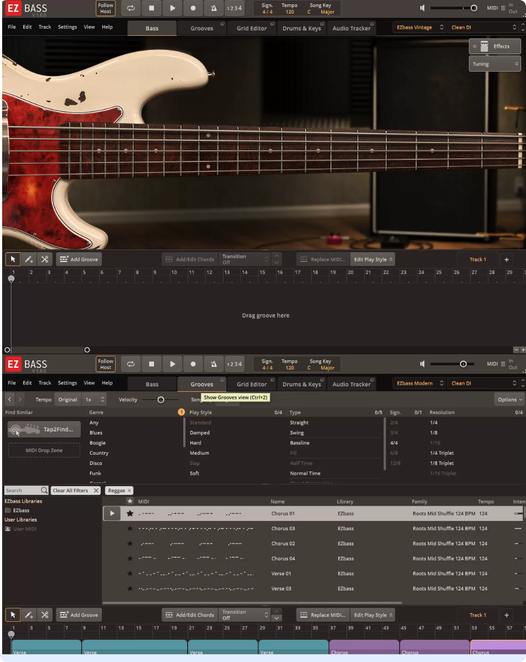Image resolution: width=526 pixels, height=662 pixels.
Task: Open Transition dropdown in upper window
Action: [245, 259]
